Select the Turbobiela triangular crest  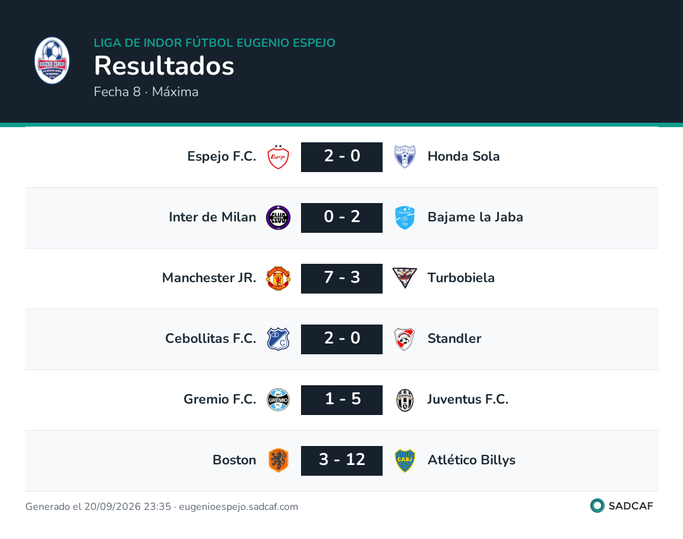pos(405,278)
